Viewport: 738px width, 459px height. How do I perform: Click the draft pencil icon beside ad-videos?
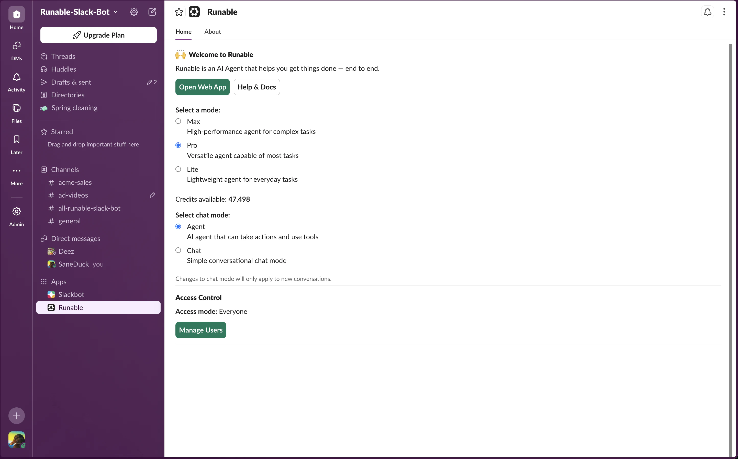152,195
